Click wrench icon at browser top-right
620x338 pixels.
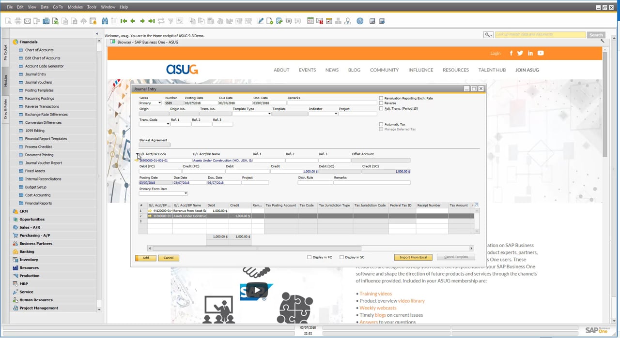point(603,42)
